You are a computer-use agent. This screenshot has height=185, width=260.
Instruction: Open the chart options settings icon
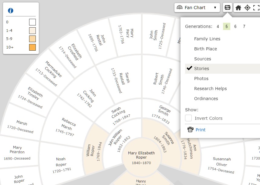tap(227, 8)
